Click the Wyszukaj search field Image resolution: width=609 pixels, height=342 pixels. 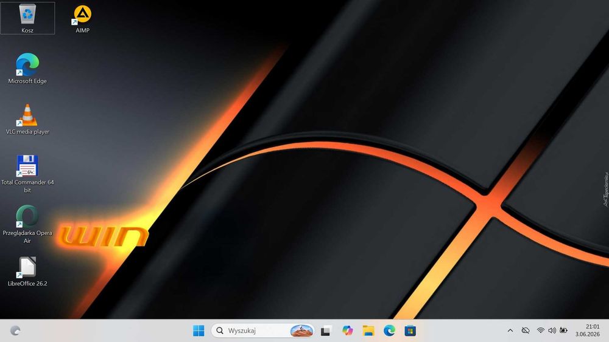click(262, 330)
